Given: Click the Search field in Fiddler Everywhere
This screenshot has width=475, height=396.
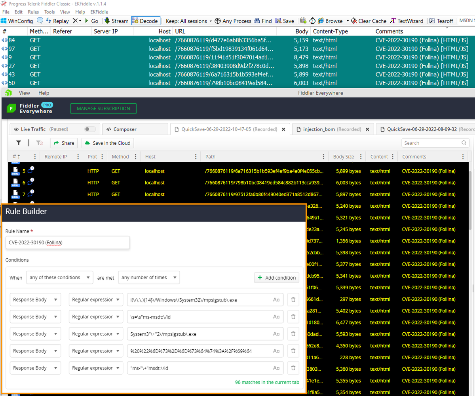Looking at the screenshot, I should coord(435,143).
